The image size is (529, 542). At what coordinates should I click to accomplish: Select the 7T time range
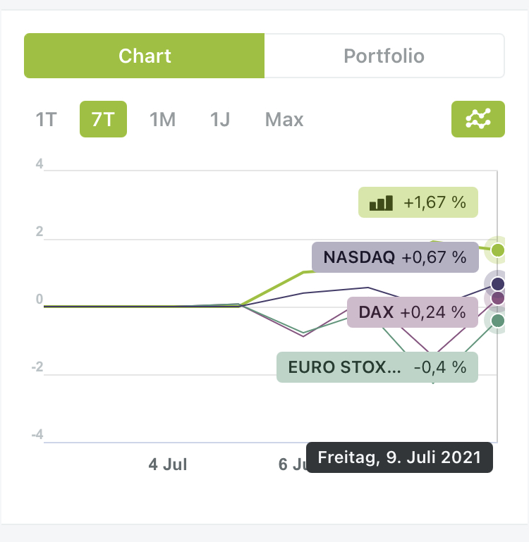[x=103, y=120]
